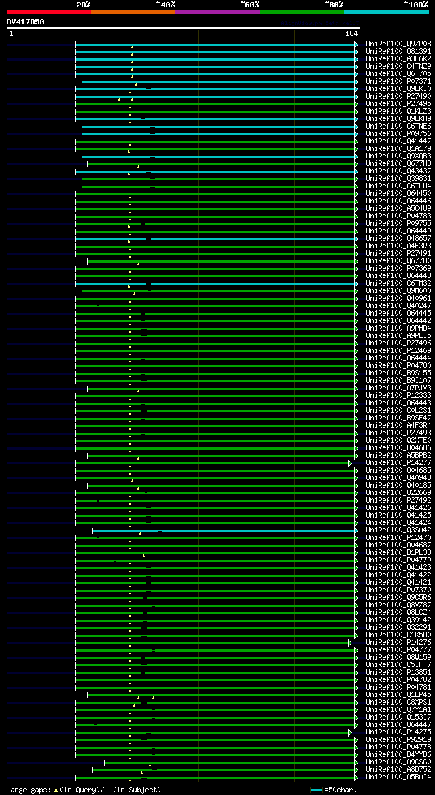Viewport: 435px width, 795px height.
Task: Select the UniRef100_C0L2S1 label
Action: [x=398, y=411]
